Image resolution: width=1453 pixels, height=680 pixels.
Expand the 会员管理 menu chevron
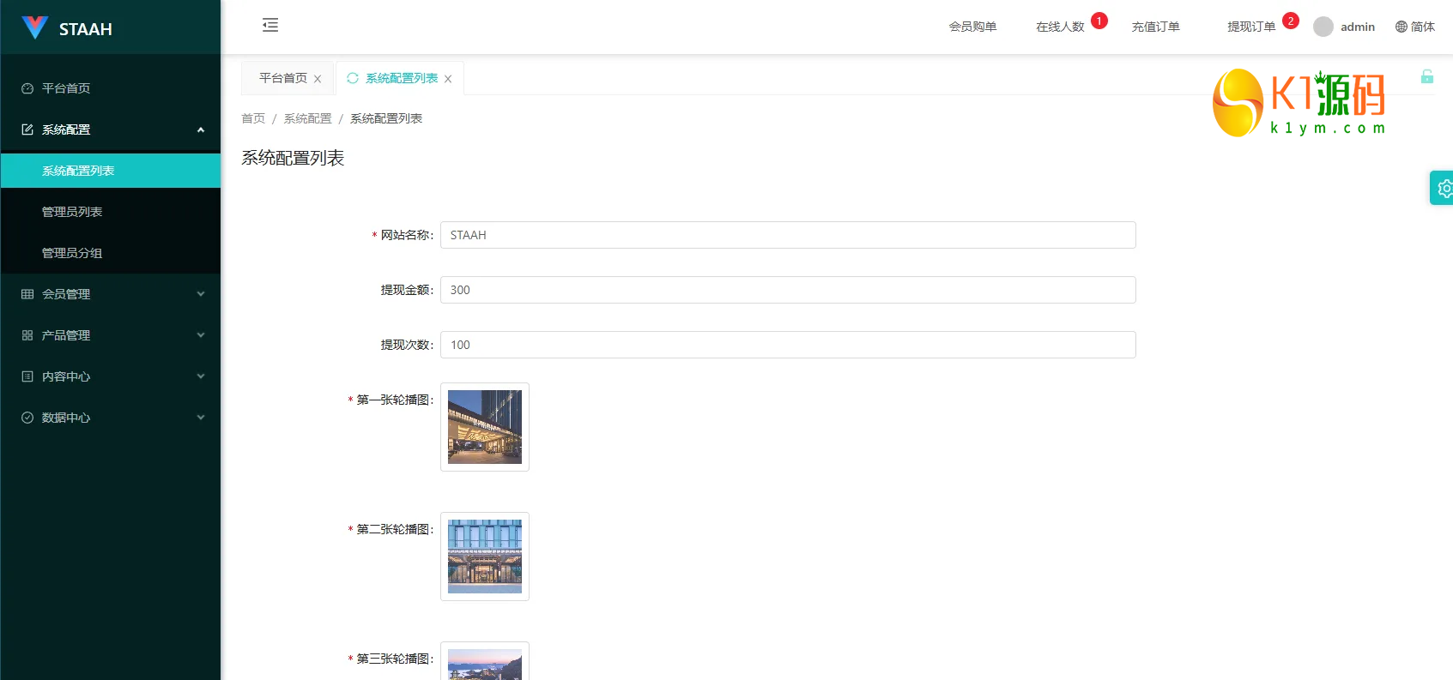coord(201,294)
